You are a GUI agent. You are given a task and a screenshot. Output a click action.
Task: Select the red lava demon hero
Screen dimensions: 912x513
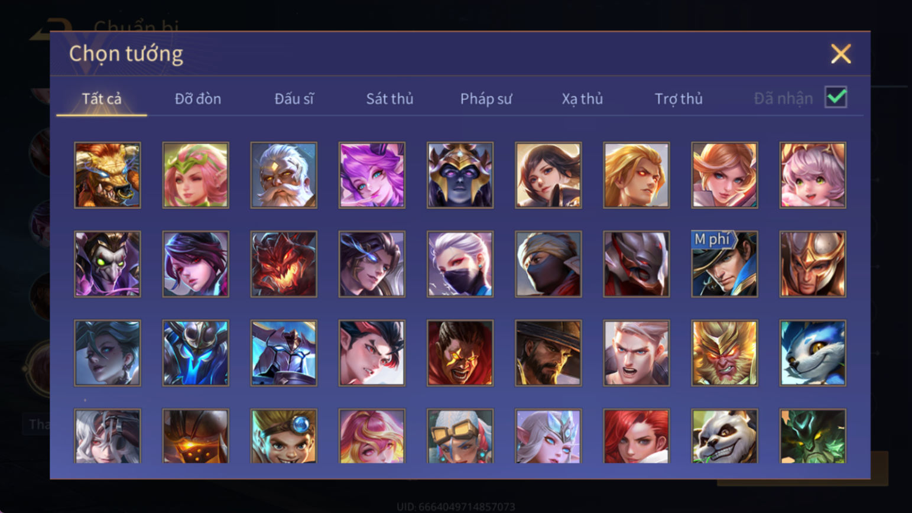pos(284,264)
